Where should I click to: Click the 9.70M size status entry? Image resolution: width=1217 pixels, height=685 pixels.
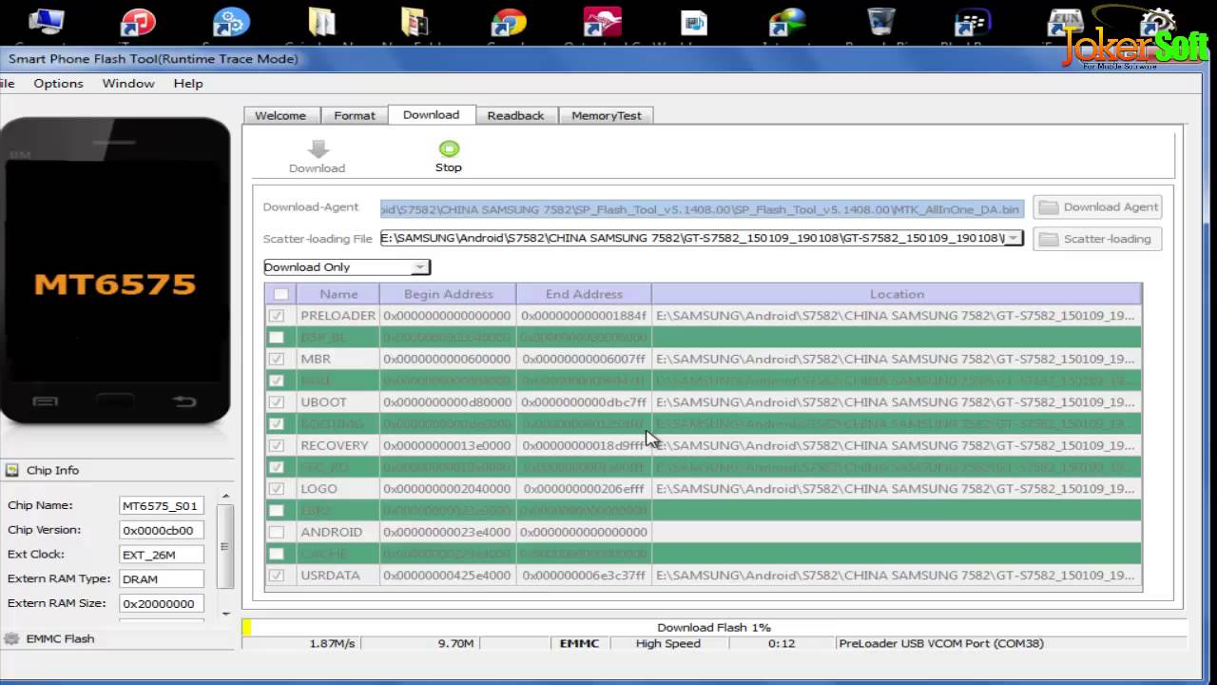coord(455,644)
